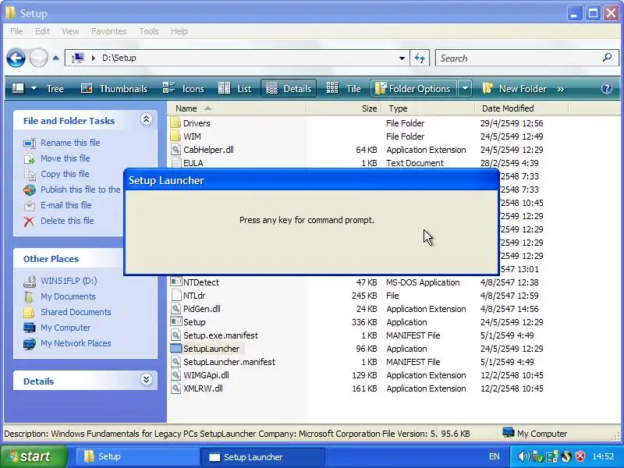Switch to Tile view
This screenshot has width=624, height=468.
tap(343, 88)
